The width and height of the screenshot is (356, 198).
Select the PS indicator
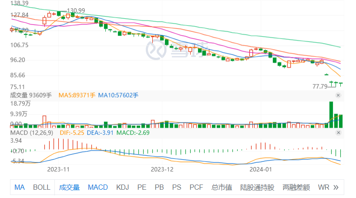click(177, 187)
